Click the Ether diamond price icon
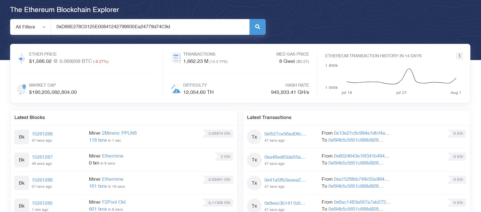Screen dimensions: 481x212 tap(22, 58)
